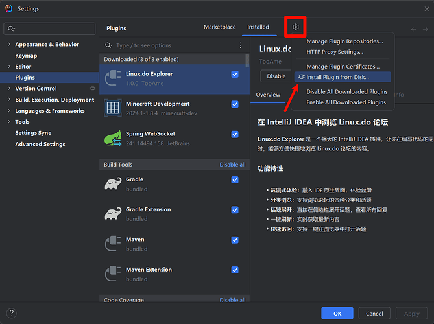This screenshot has height=324, width=434.
Task: Click the back navigation arrow
Action: click(x=413, y=29)
